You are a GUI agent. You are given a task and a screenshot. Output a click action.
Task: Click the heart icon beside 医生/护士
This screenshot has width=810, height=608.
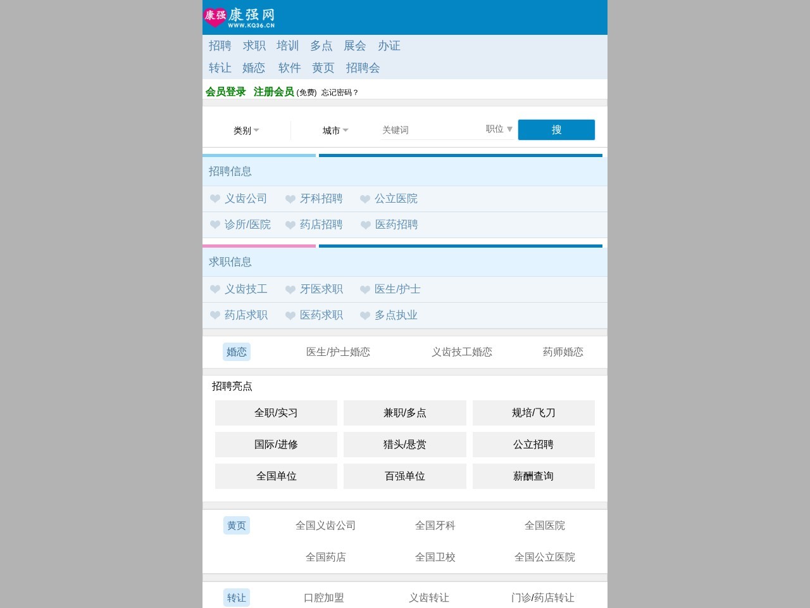click(x=365, y=289)
